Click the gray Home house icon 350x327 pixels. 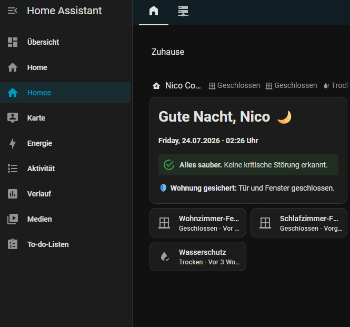tap(13, 67)
